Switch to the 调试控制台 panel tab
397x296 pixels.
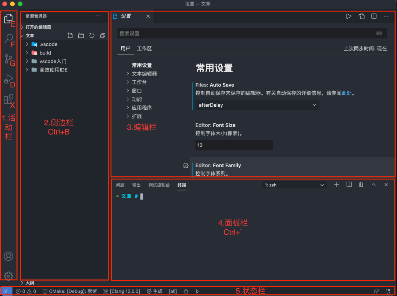[x=159, y=185]
